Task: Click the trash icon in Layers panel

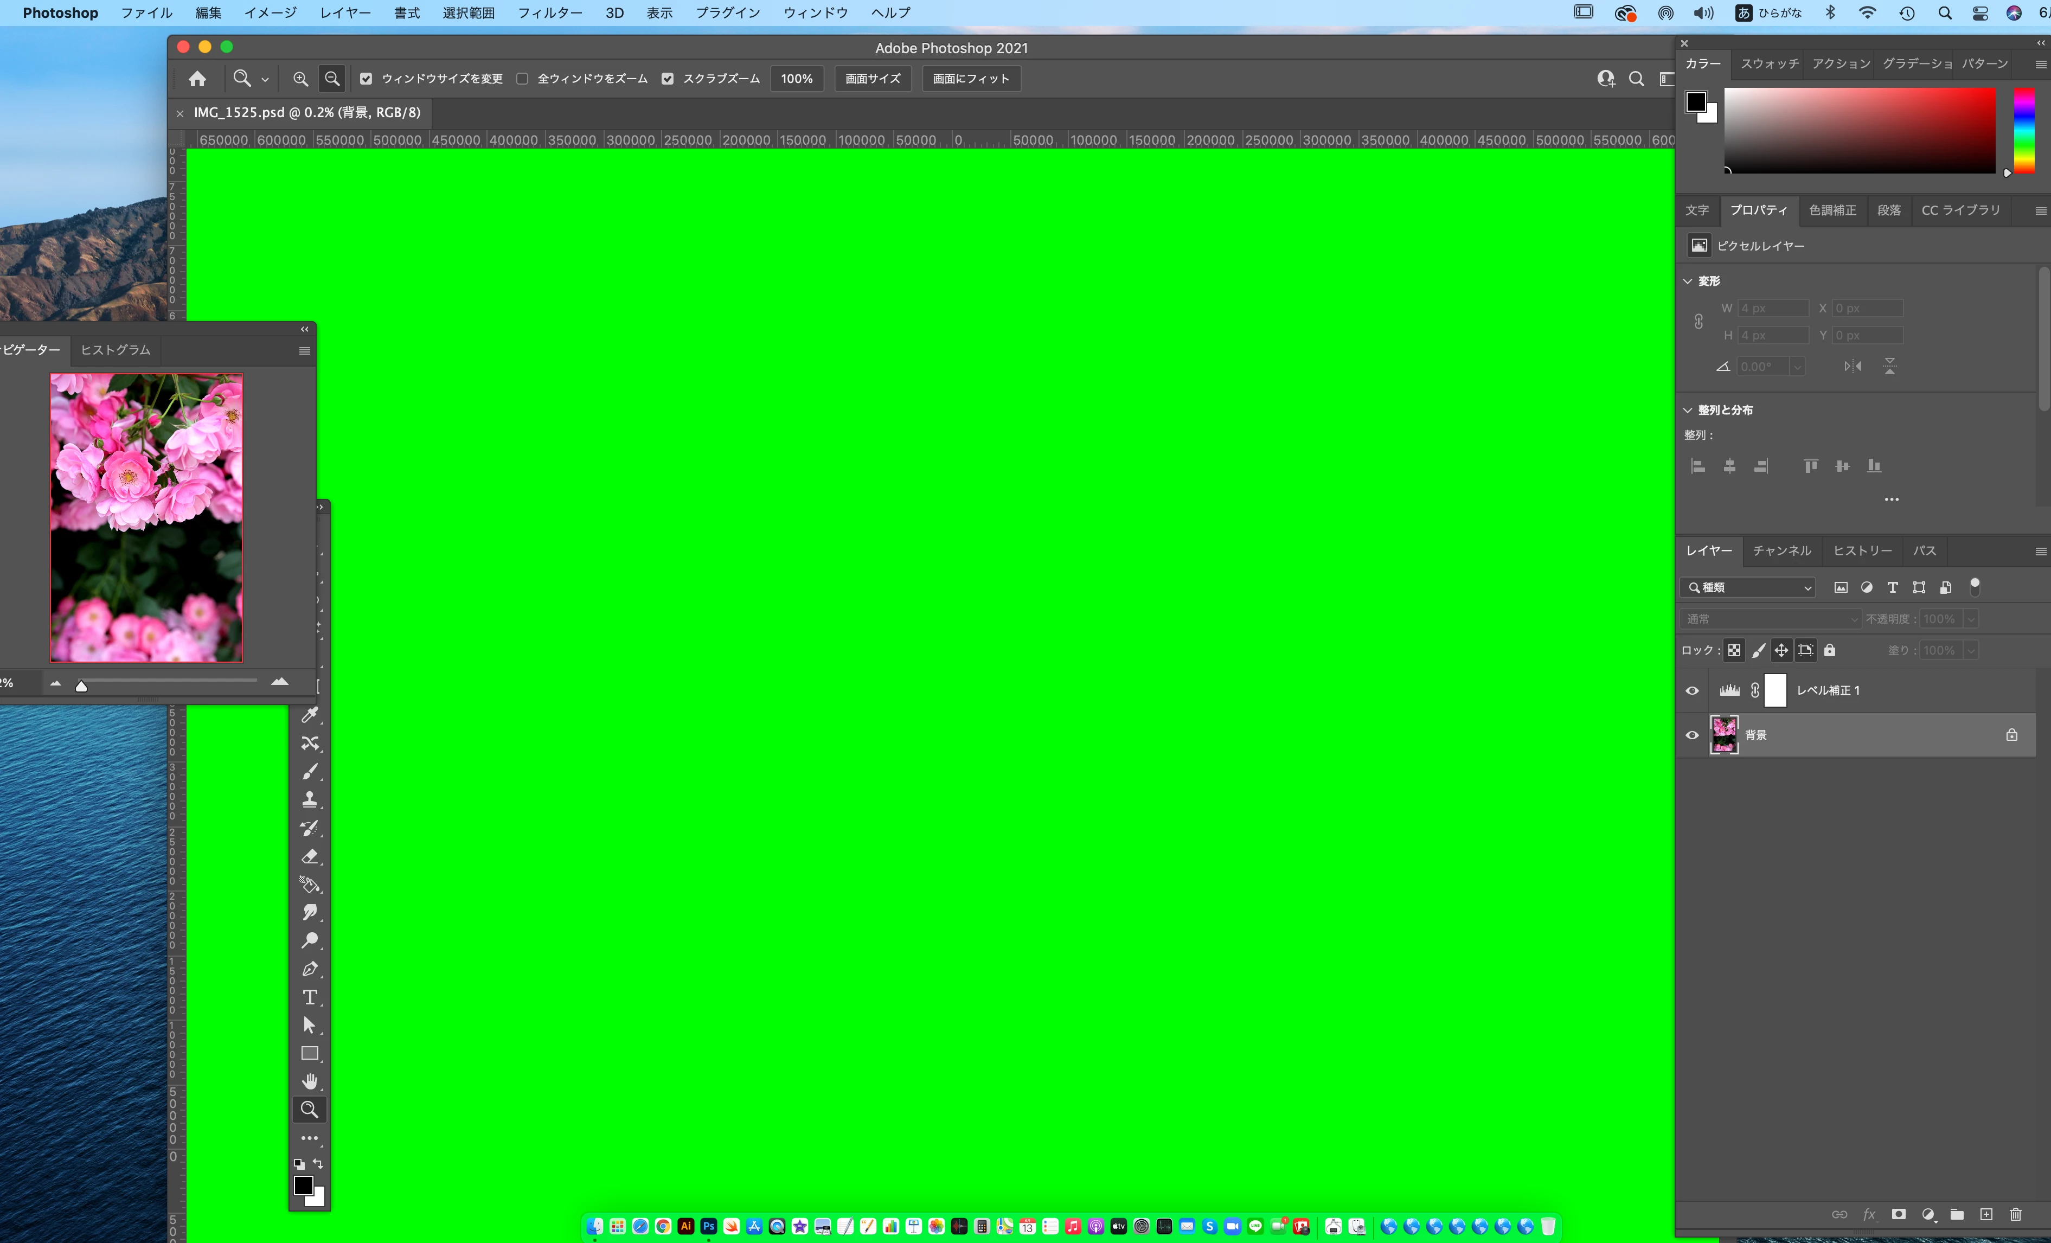Action: pyautogui.click(x=2015, y=1215)
